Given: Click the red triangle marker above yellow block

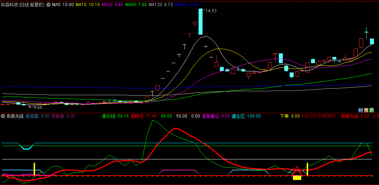Looking at the screenshot, I should (297, 170).
